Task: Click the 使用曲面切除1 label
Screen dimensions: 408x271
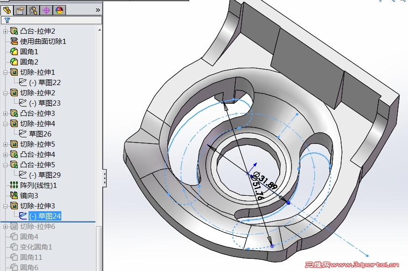Action: (x=43, y=41)
